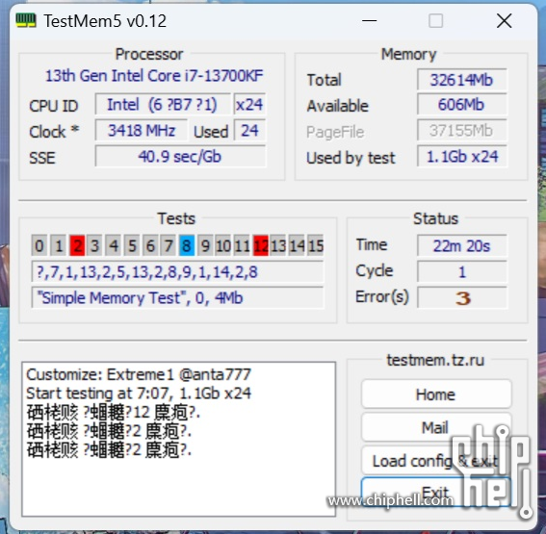Click the PageFile value 37155Mb

pyautogui.click(x=461, y=131)
